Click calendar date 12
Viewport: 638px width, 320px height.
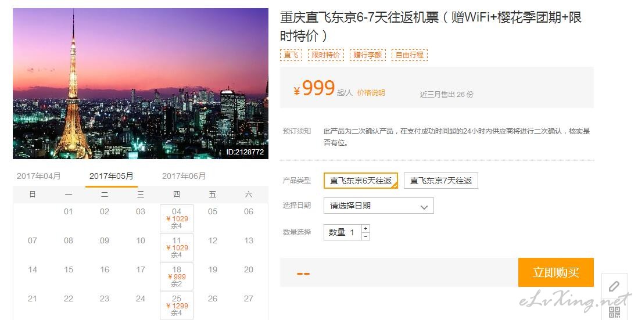(213, 240)
